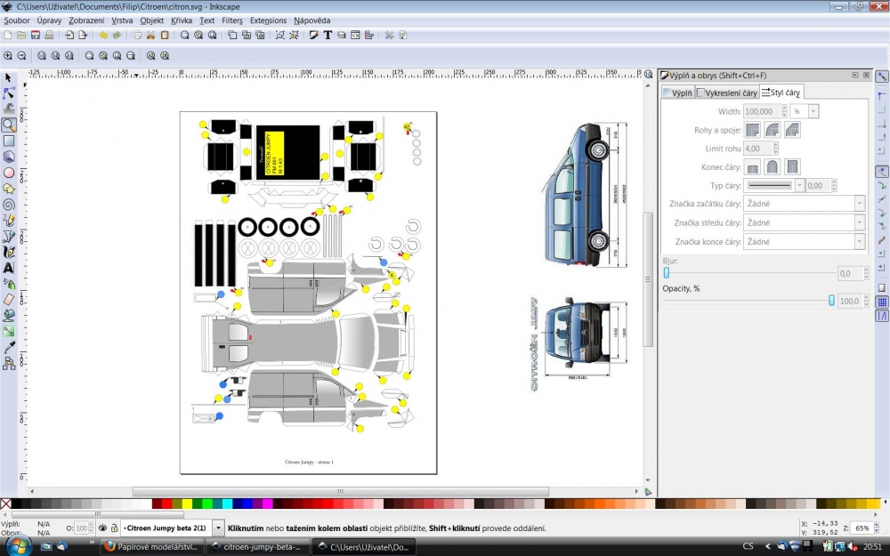Activate the color Dropper tool
Image resolution: width=890 pixels, height=556 pixels.
9,347
